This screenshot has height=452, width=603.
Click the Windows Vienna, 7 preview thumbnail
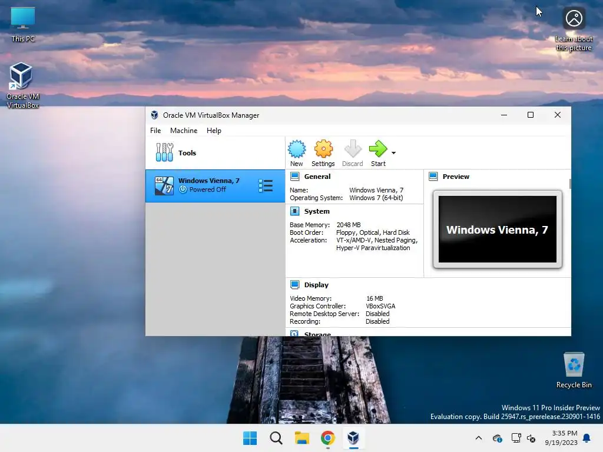[497, 230]
